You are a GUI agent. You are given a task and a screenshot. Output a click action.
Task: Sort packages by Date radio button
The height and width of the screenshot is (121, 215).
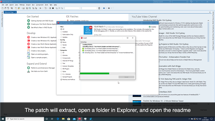[61, 48]
